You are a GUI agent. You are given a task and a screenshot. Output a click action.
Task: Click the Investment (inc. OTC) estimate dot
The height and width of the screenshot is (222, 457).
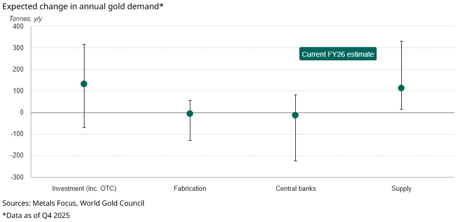(84, 84)
